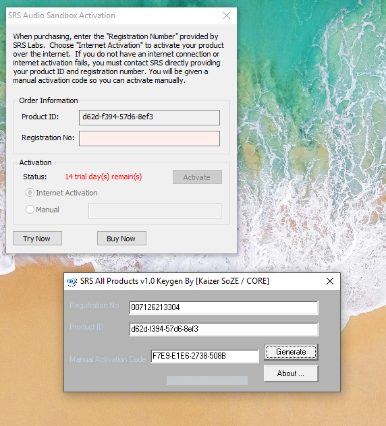This screenshot has width=386, height=426.
Task: Click the Product ID field in Activation window
Action: click(149, 117)
